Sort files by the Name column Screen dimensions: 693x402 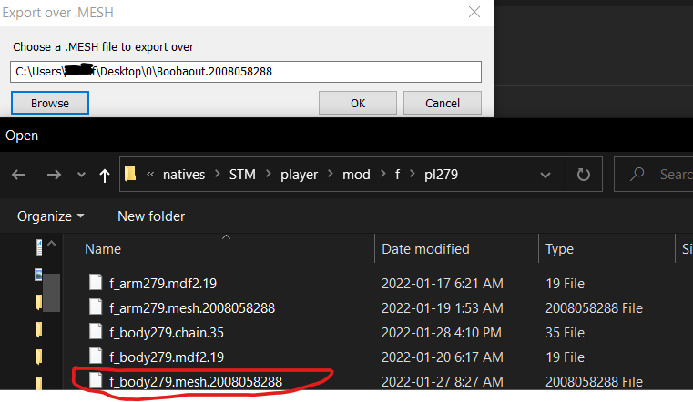coord(103,249)
